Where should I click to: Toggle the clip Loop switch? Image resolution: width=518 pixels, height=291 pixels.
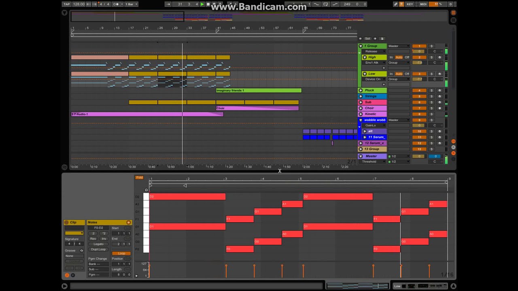[x=121, y=253]
